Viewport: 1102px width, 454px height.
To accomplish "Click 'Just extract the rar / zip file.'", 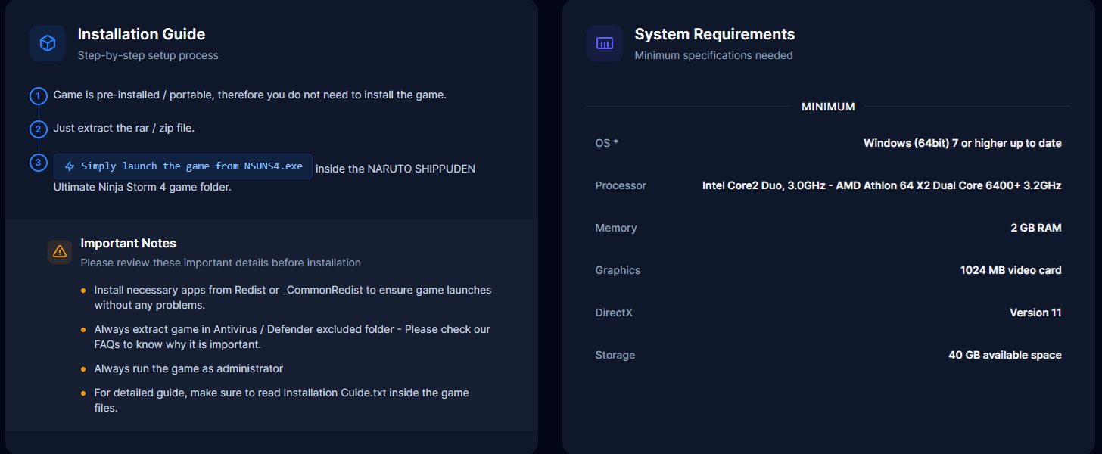I will [x=124, y=128].
